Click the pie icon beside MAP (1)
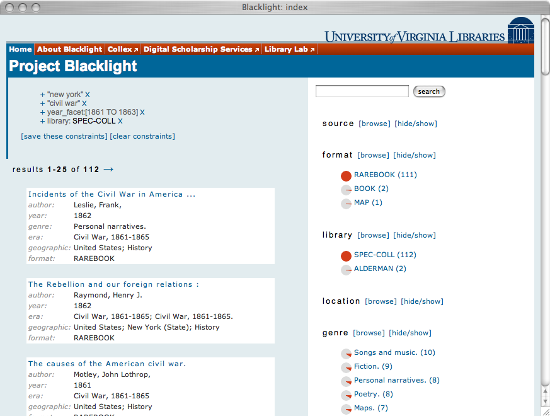Viewport: 550px width, 416px height. pyautogui.click(x=346, y=204)
